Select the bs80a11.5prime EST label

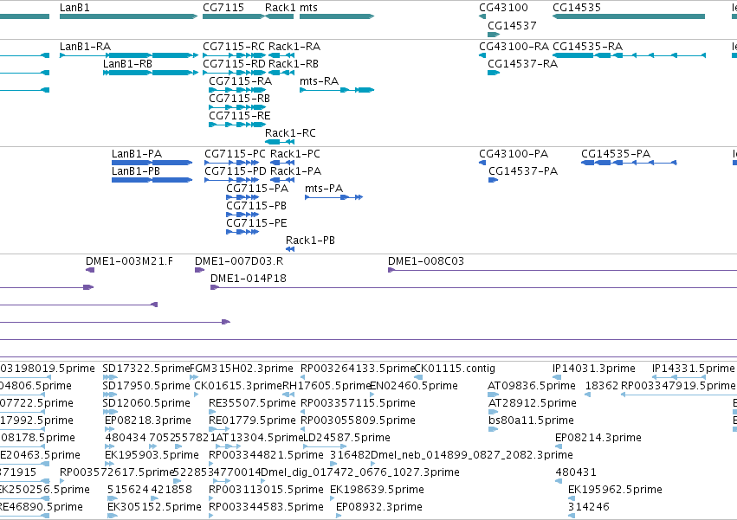click(531, 420)
